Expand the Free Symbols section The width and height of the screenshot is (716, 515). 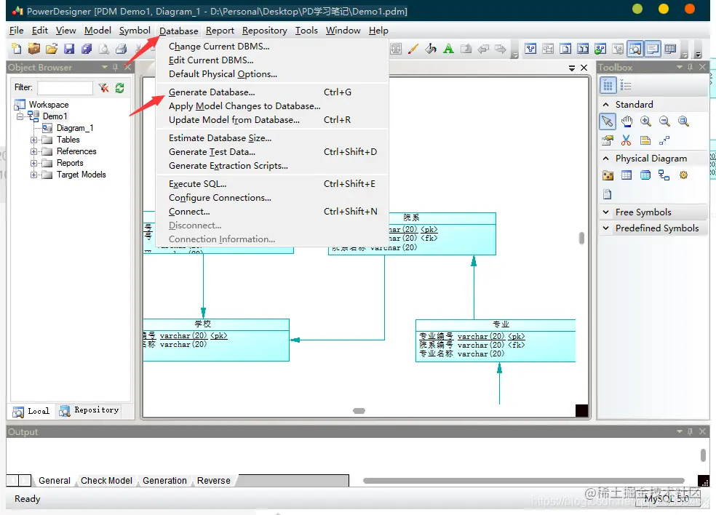point(606,212)
